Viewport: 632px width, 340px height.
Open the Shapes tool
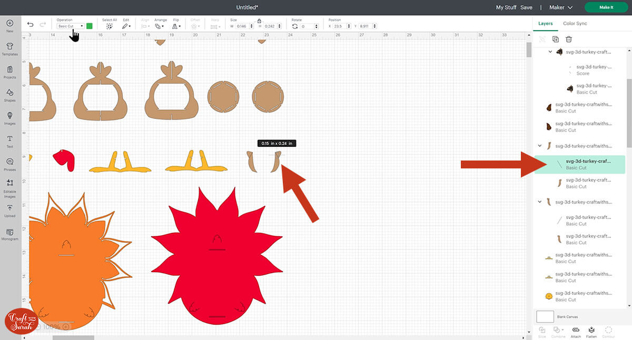(9, 95)
